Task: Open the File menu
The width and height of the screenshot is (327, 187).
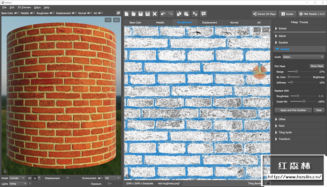Action: coord(5,7)
